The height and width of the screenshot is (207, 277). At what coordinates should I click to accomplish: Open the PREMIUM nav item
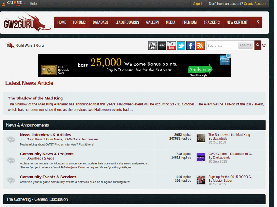[x=189, y=22]
